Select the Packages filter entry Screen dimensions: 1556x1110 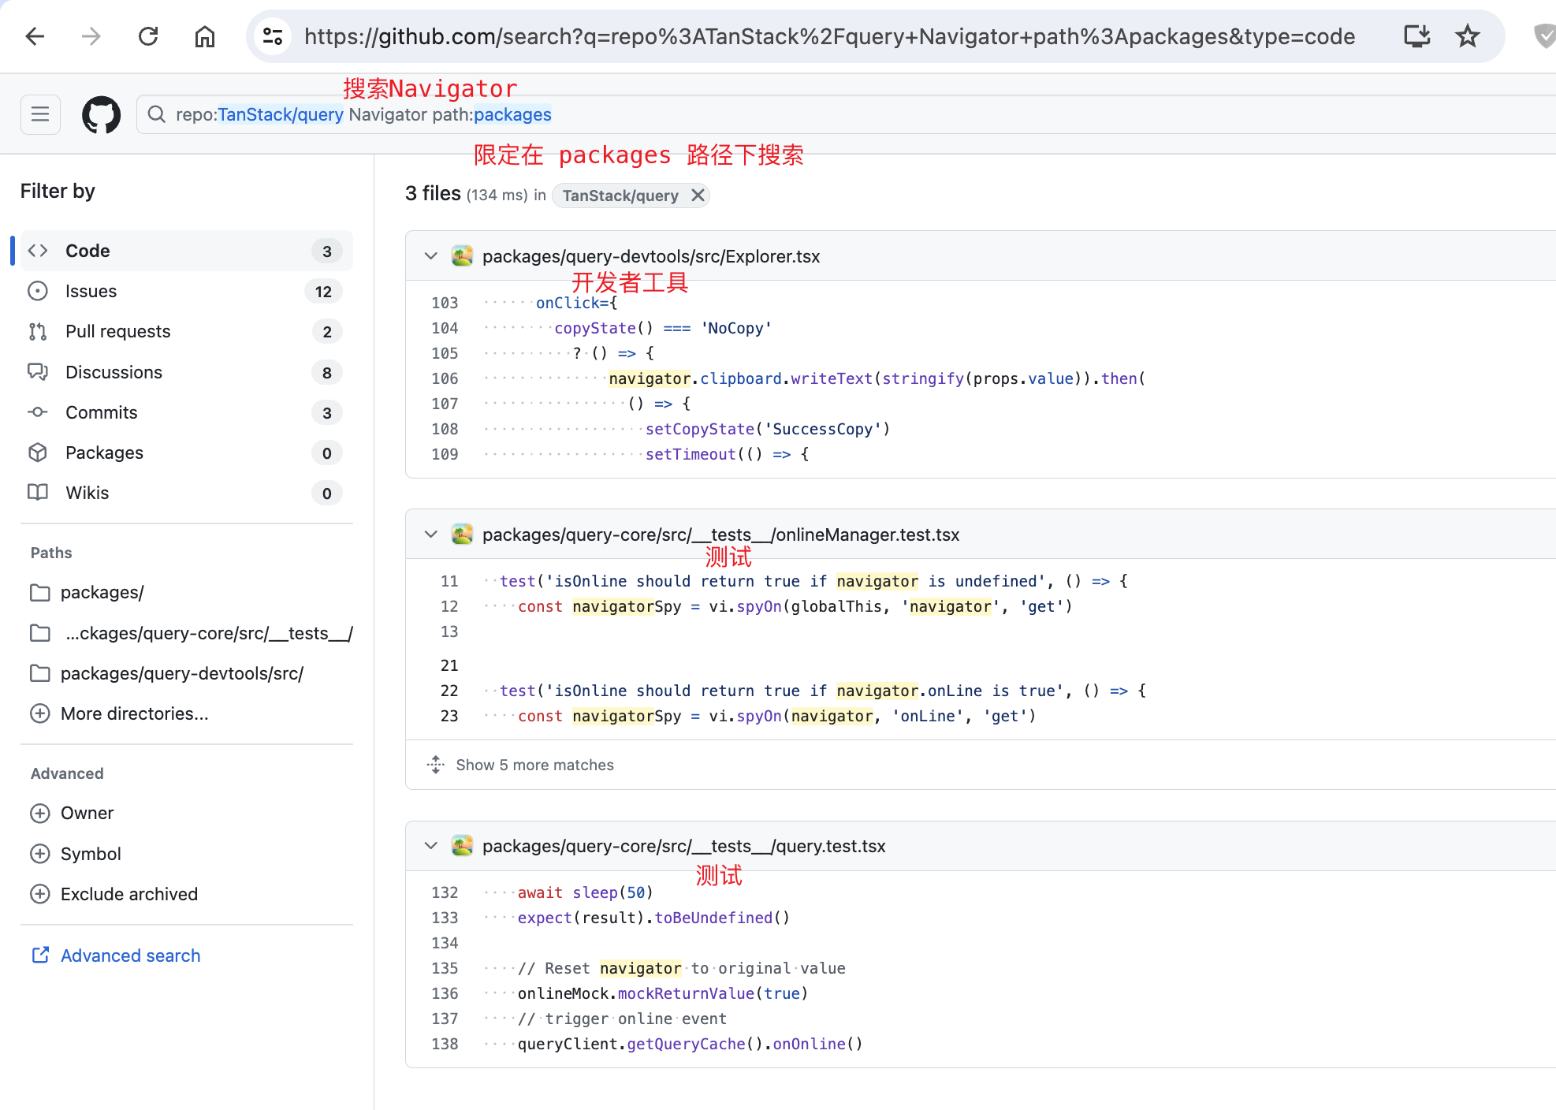click(103, 453)
